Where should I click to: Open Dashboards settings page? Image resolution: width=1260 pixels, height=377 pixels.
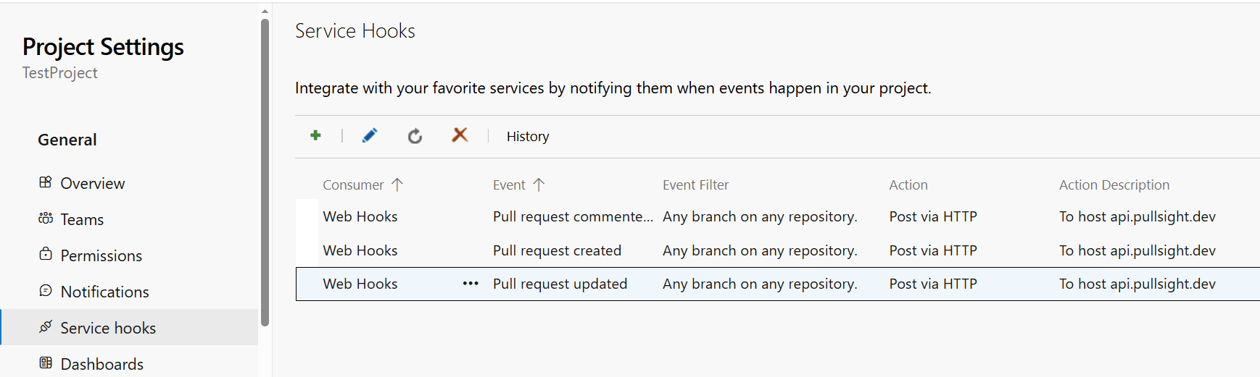[x=102, y=364]
